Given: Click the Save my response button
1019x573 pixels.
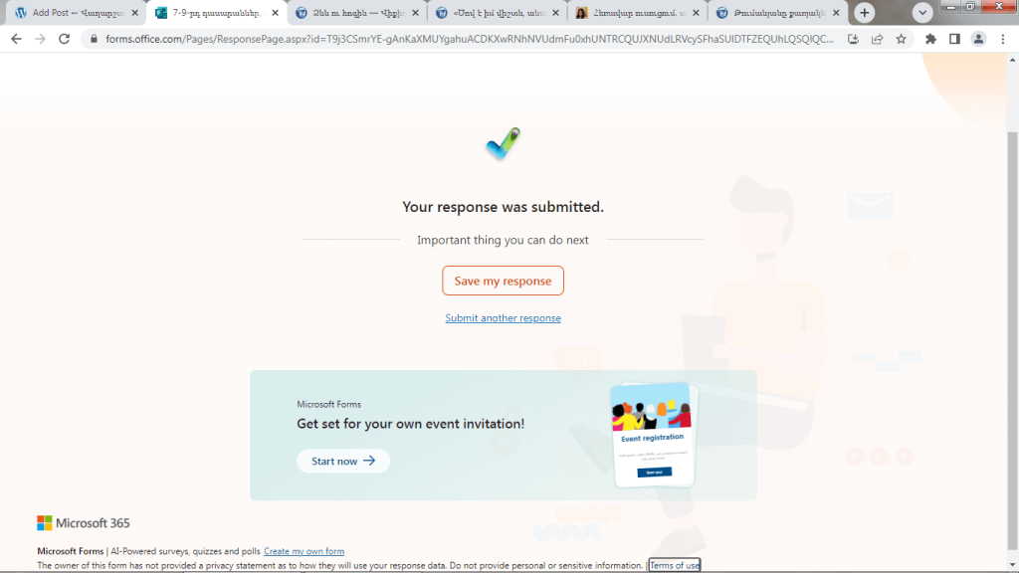Looking at the screenshot, I should 503,281.
